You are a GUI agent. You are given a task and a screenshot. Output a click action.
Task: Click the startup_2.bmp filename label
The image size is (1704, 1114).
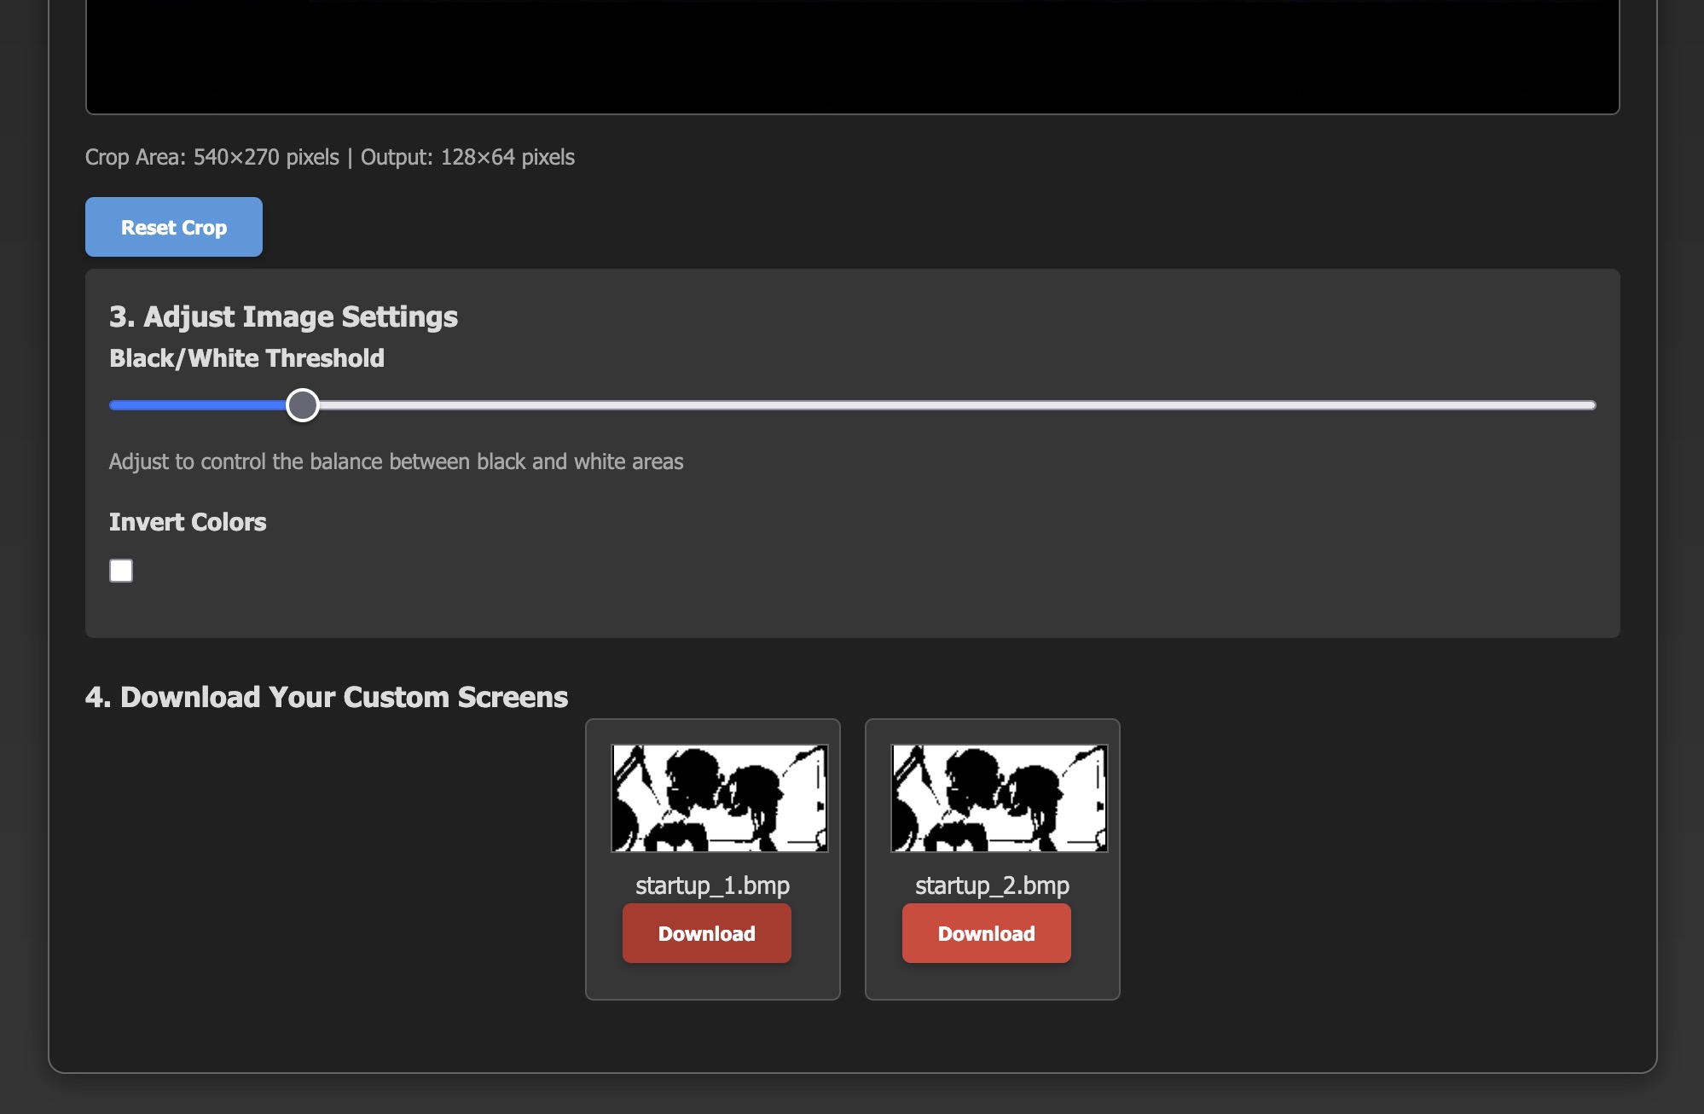pos(992,885)
